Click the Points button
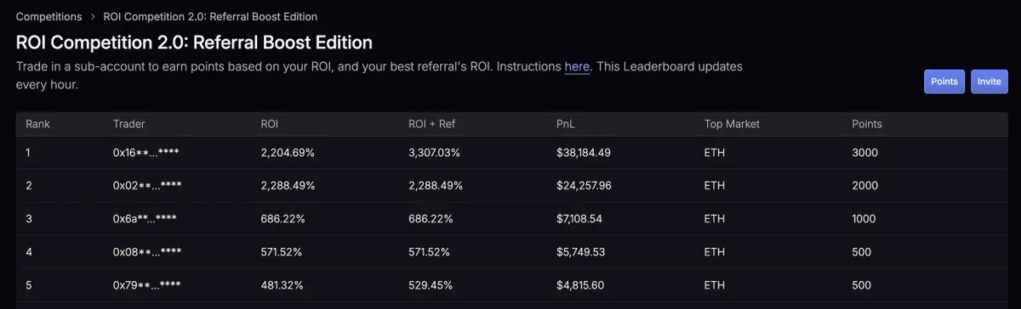This screenshot has height=309, width=1021. pos(944,81)
